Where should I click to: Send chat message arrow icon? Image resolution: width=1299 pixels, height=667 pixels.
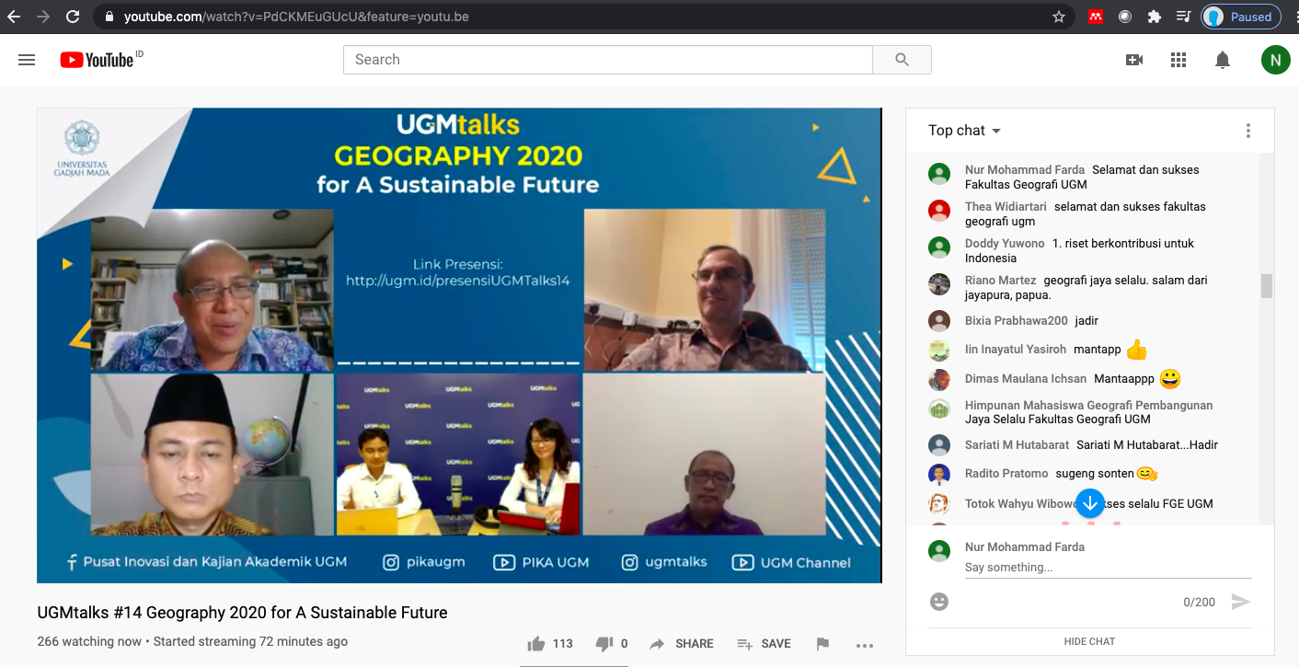coord(1241,602)
